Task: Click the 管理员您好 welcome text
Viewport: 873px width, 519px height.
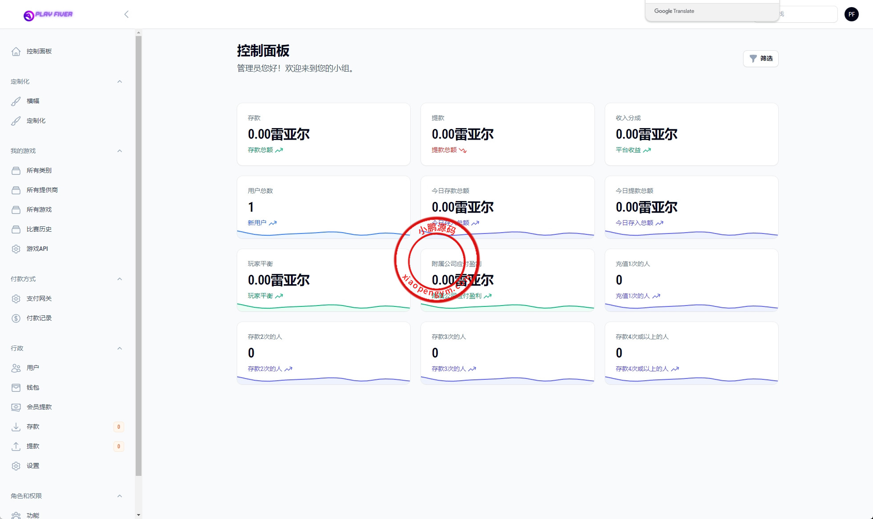Action: 297,68
